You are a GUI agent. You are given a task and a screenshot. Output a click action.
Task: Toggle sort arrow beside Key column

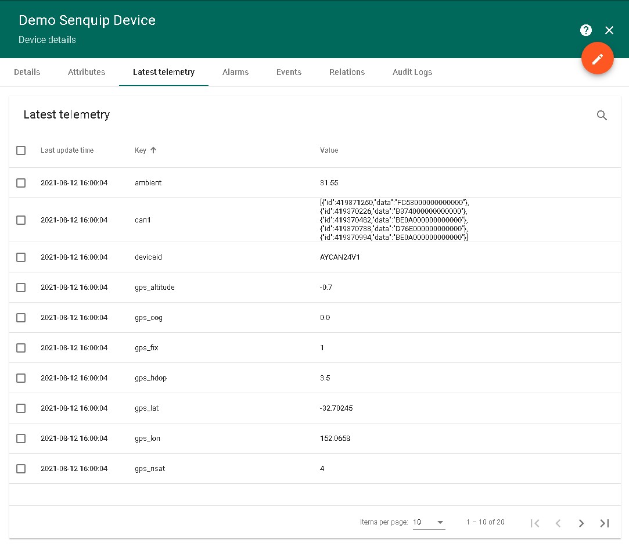coord(153,150)
